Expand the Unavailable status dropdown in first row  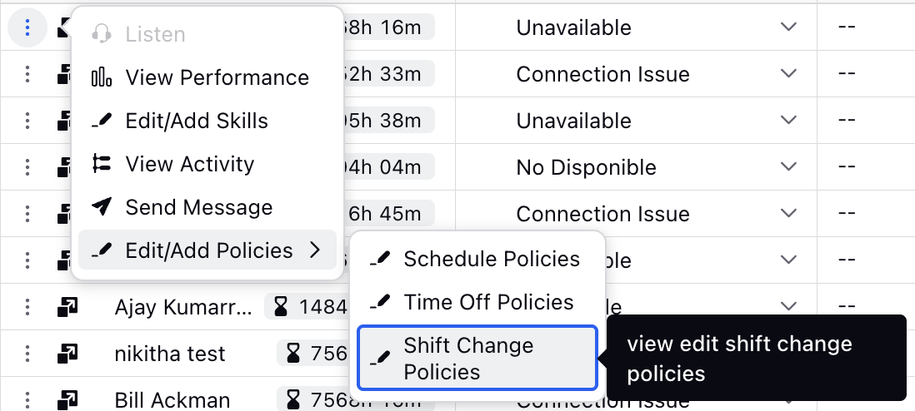point(788,27)
